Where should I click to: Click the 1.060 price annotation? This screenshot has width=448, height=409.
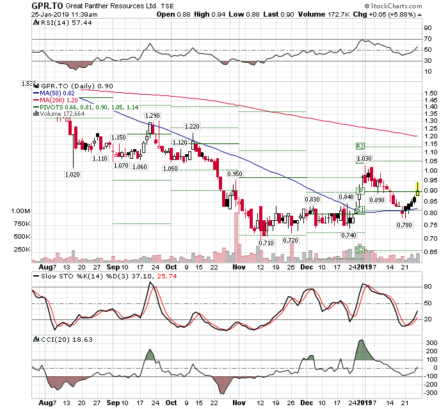click(140, 166)
